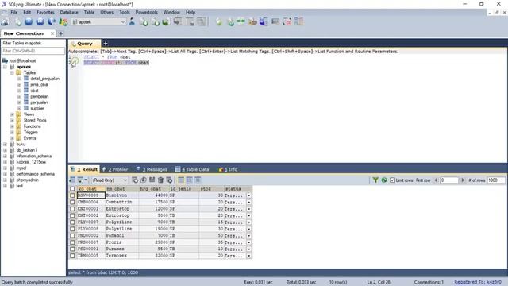Open the File menu
The height and width of the screenshot is (286, 508).
tap(14, 12)
